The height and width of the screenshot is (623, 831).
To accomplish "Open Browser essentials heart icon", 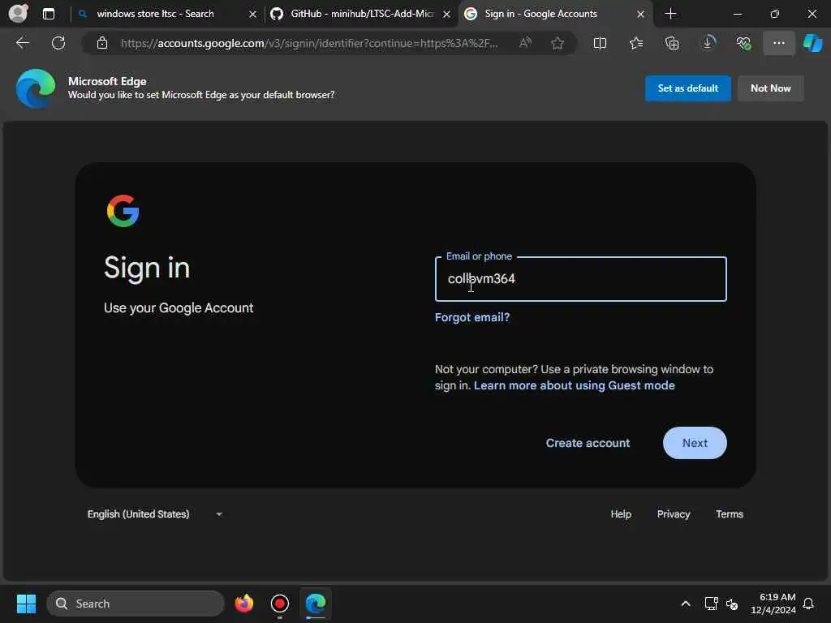I will 743,43.
